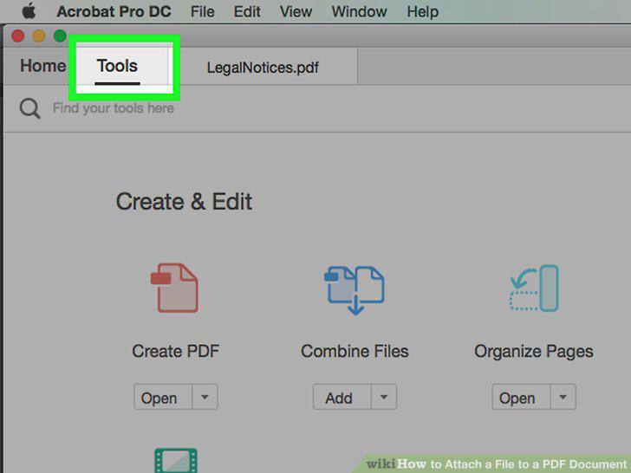Switch to the Home tab
This screenshot has height=473, width=631.
42,66
